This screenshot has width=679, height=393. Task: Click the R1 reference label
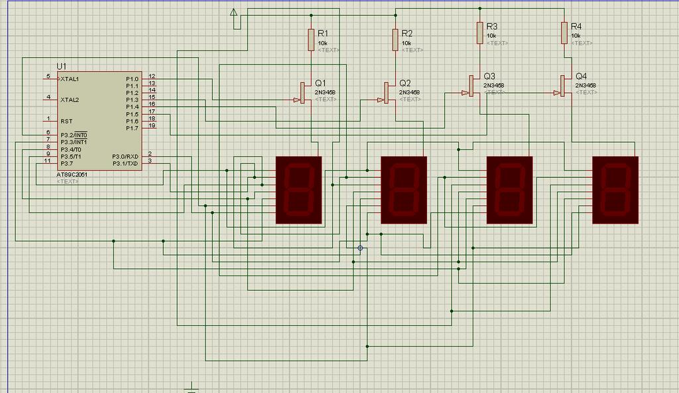click(323, 33)
